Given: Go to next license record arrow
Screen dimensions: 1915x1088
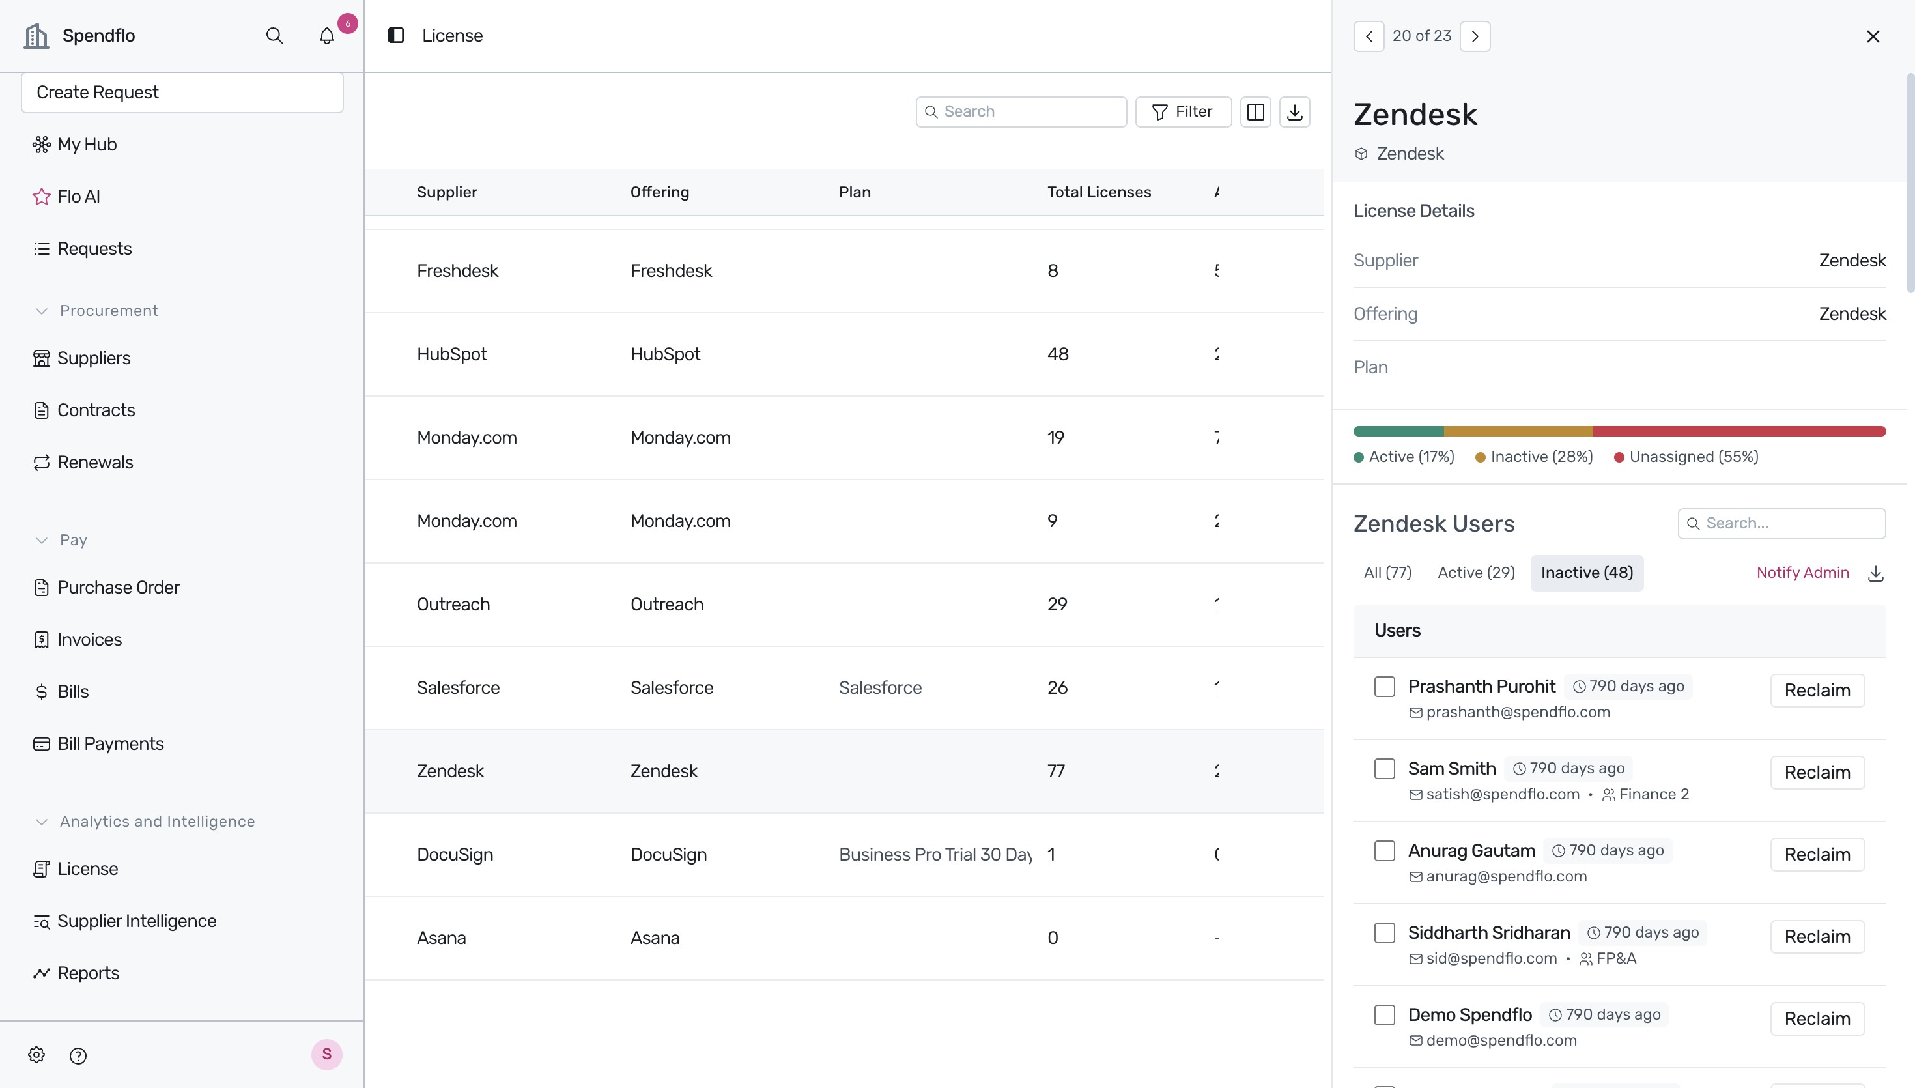Looking at the screenshot, I should (1474, 36).
